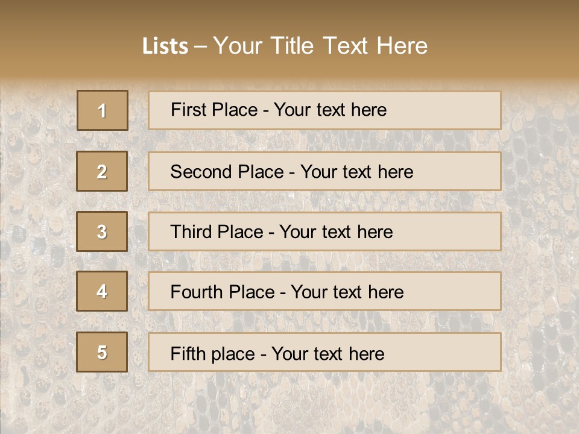Click the Second Place text box
Screen dimensions: 579x434
coord(324,171)
